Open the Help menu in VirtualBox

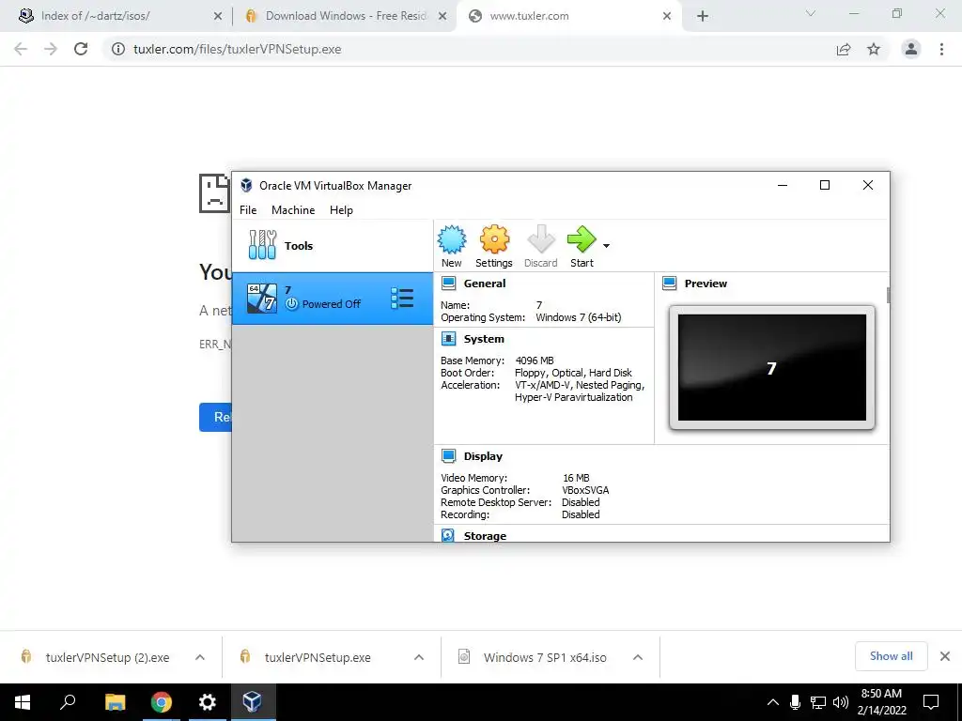pos(341,209)
